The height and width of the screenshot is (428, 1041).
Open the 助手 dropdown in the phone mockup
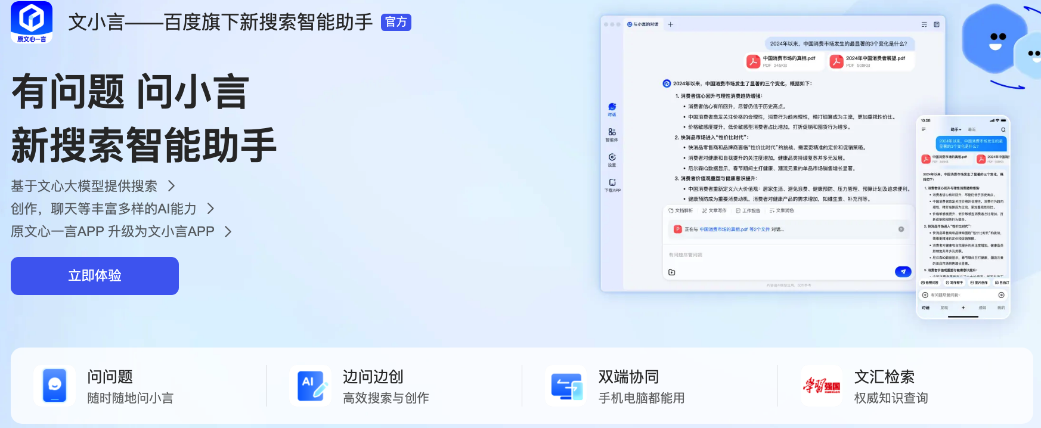[x=956, y=129]
